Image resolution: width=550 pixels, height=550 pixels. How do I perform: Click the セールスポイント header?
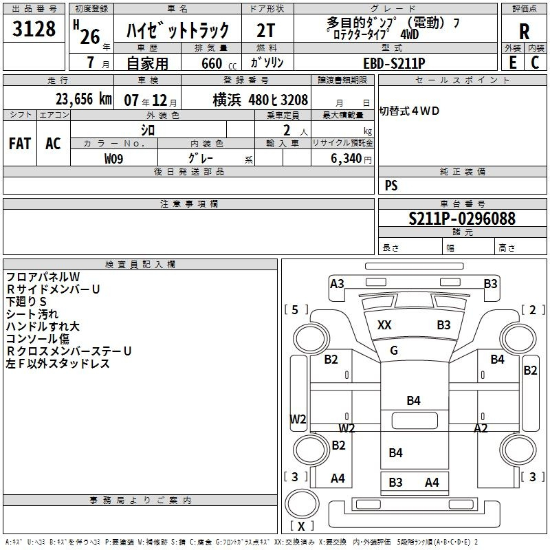(x=462, y=80)
